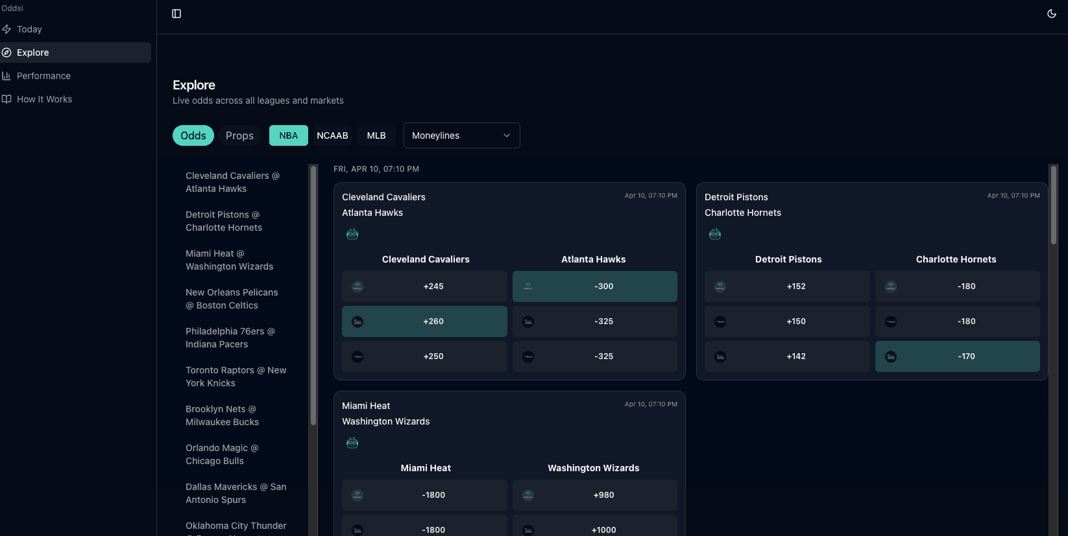1068x536 pixels.
Task: Open the Moneylines market dropdown
Action: 462,135
